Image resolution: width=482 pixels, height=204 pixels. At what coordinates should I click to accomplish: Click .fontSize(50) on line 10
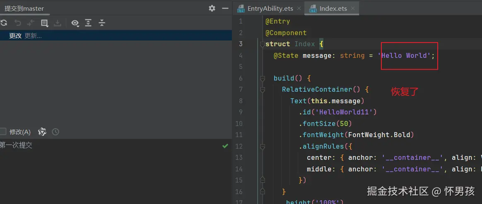[x=325, y=123]
